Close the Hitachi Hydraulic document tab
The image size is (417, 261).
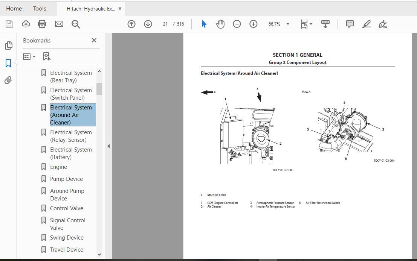(120, 9)
